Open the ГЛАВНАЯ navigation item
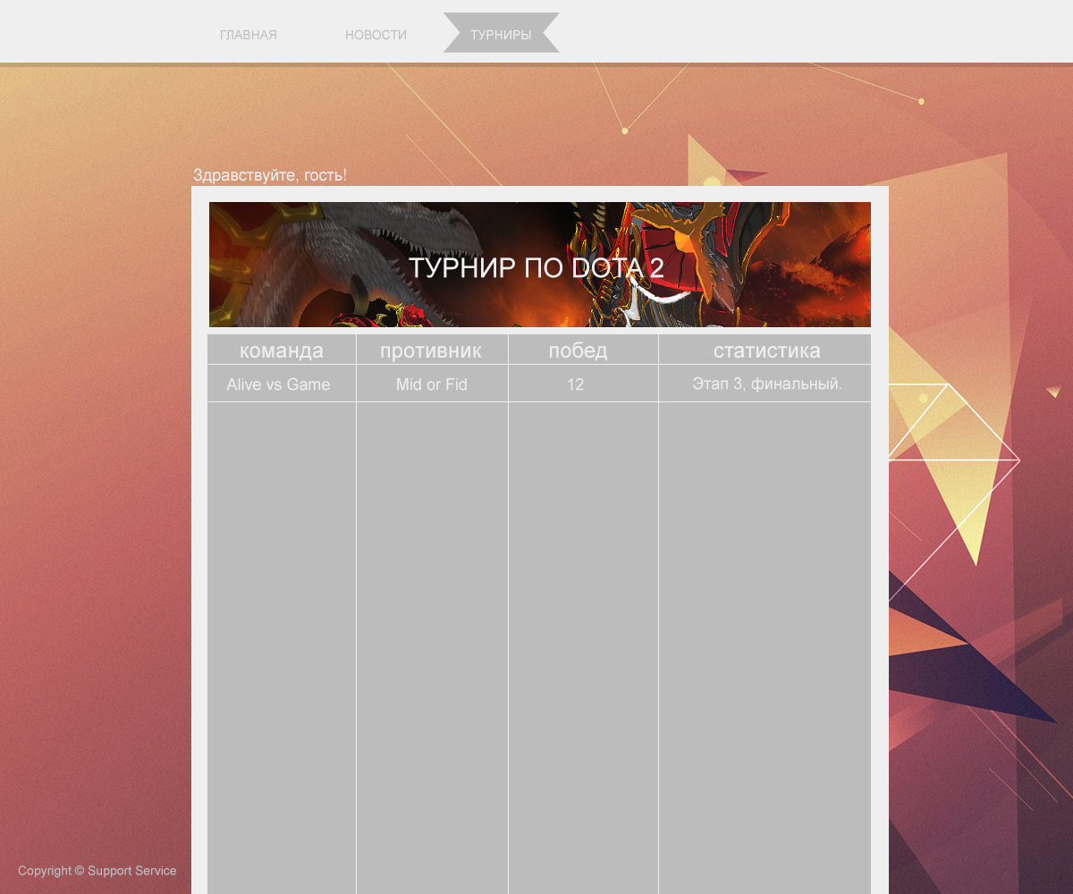 click(x=249, y=35)
